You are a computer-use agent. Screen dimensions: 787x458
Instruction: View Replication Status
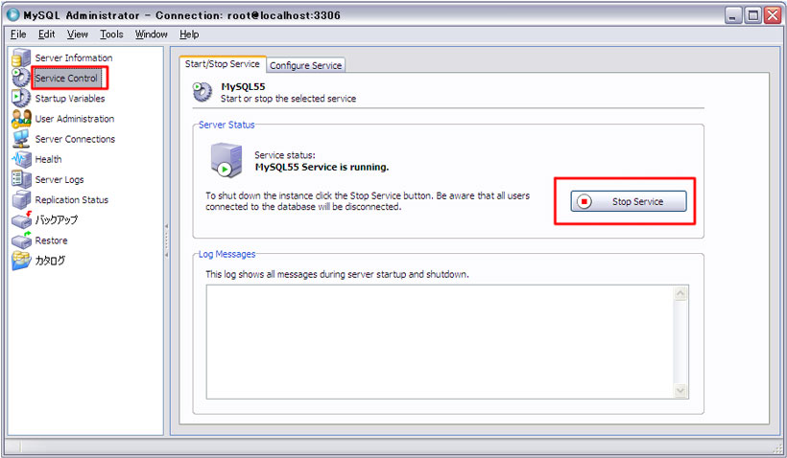coord(71,199)
